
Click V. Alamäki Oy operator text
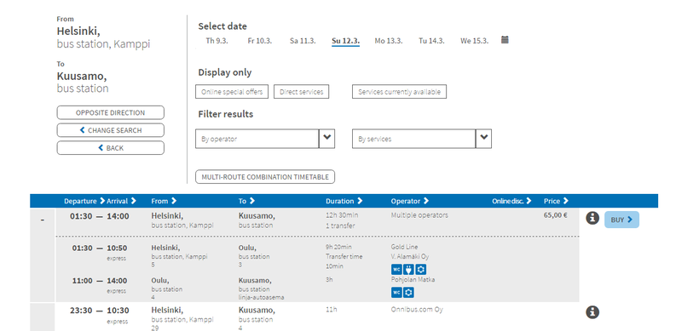[410, 257]
